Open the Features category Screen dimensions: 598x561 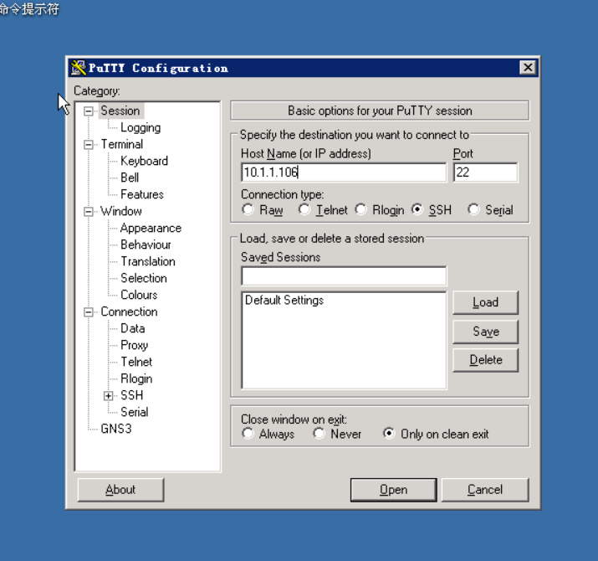click(x=142, y=194)
